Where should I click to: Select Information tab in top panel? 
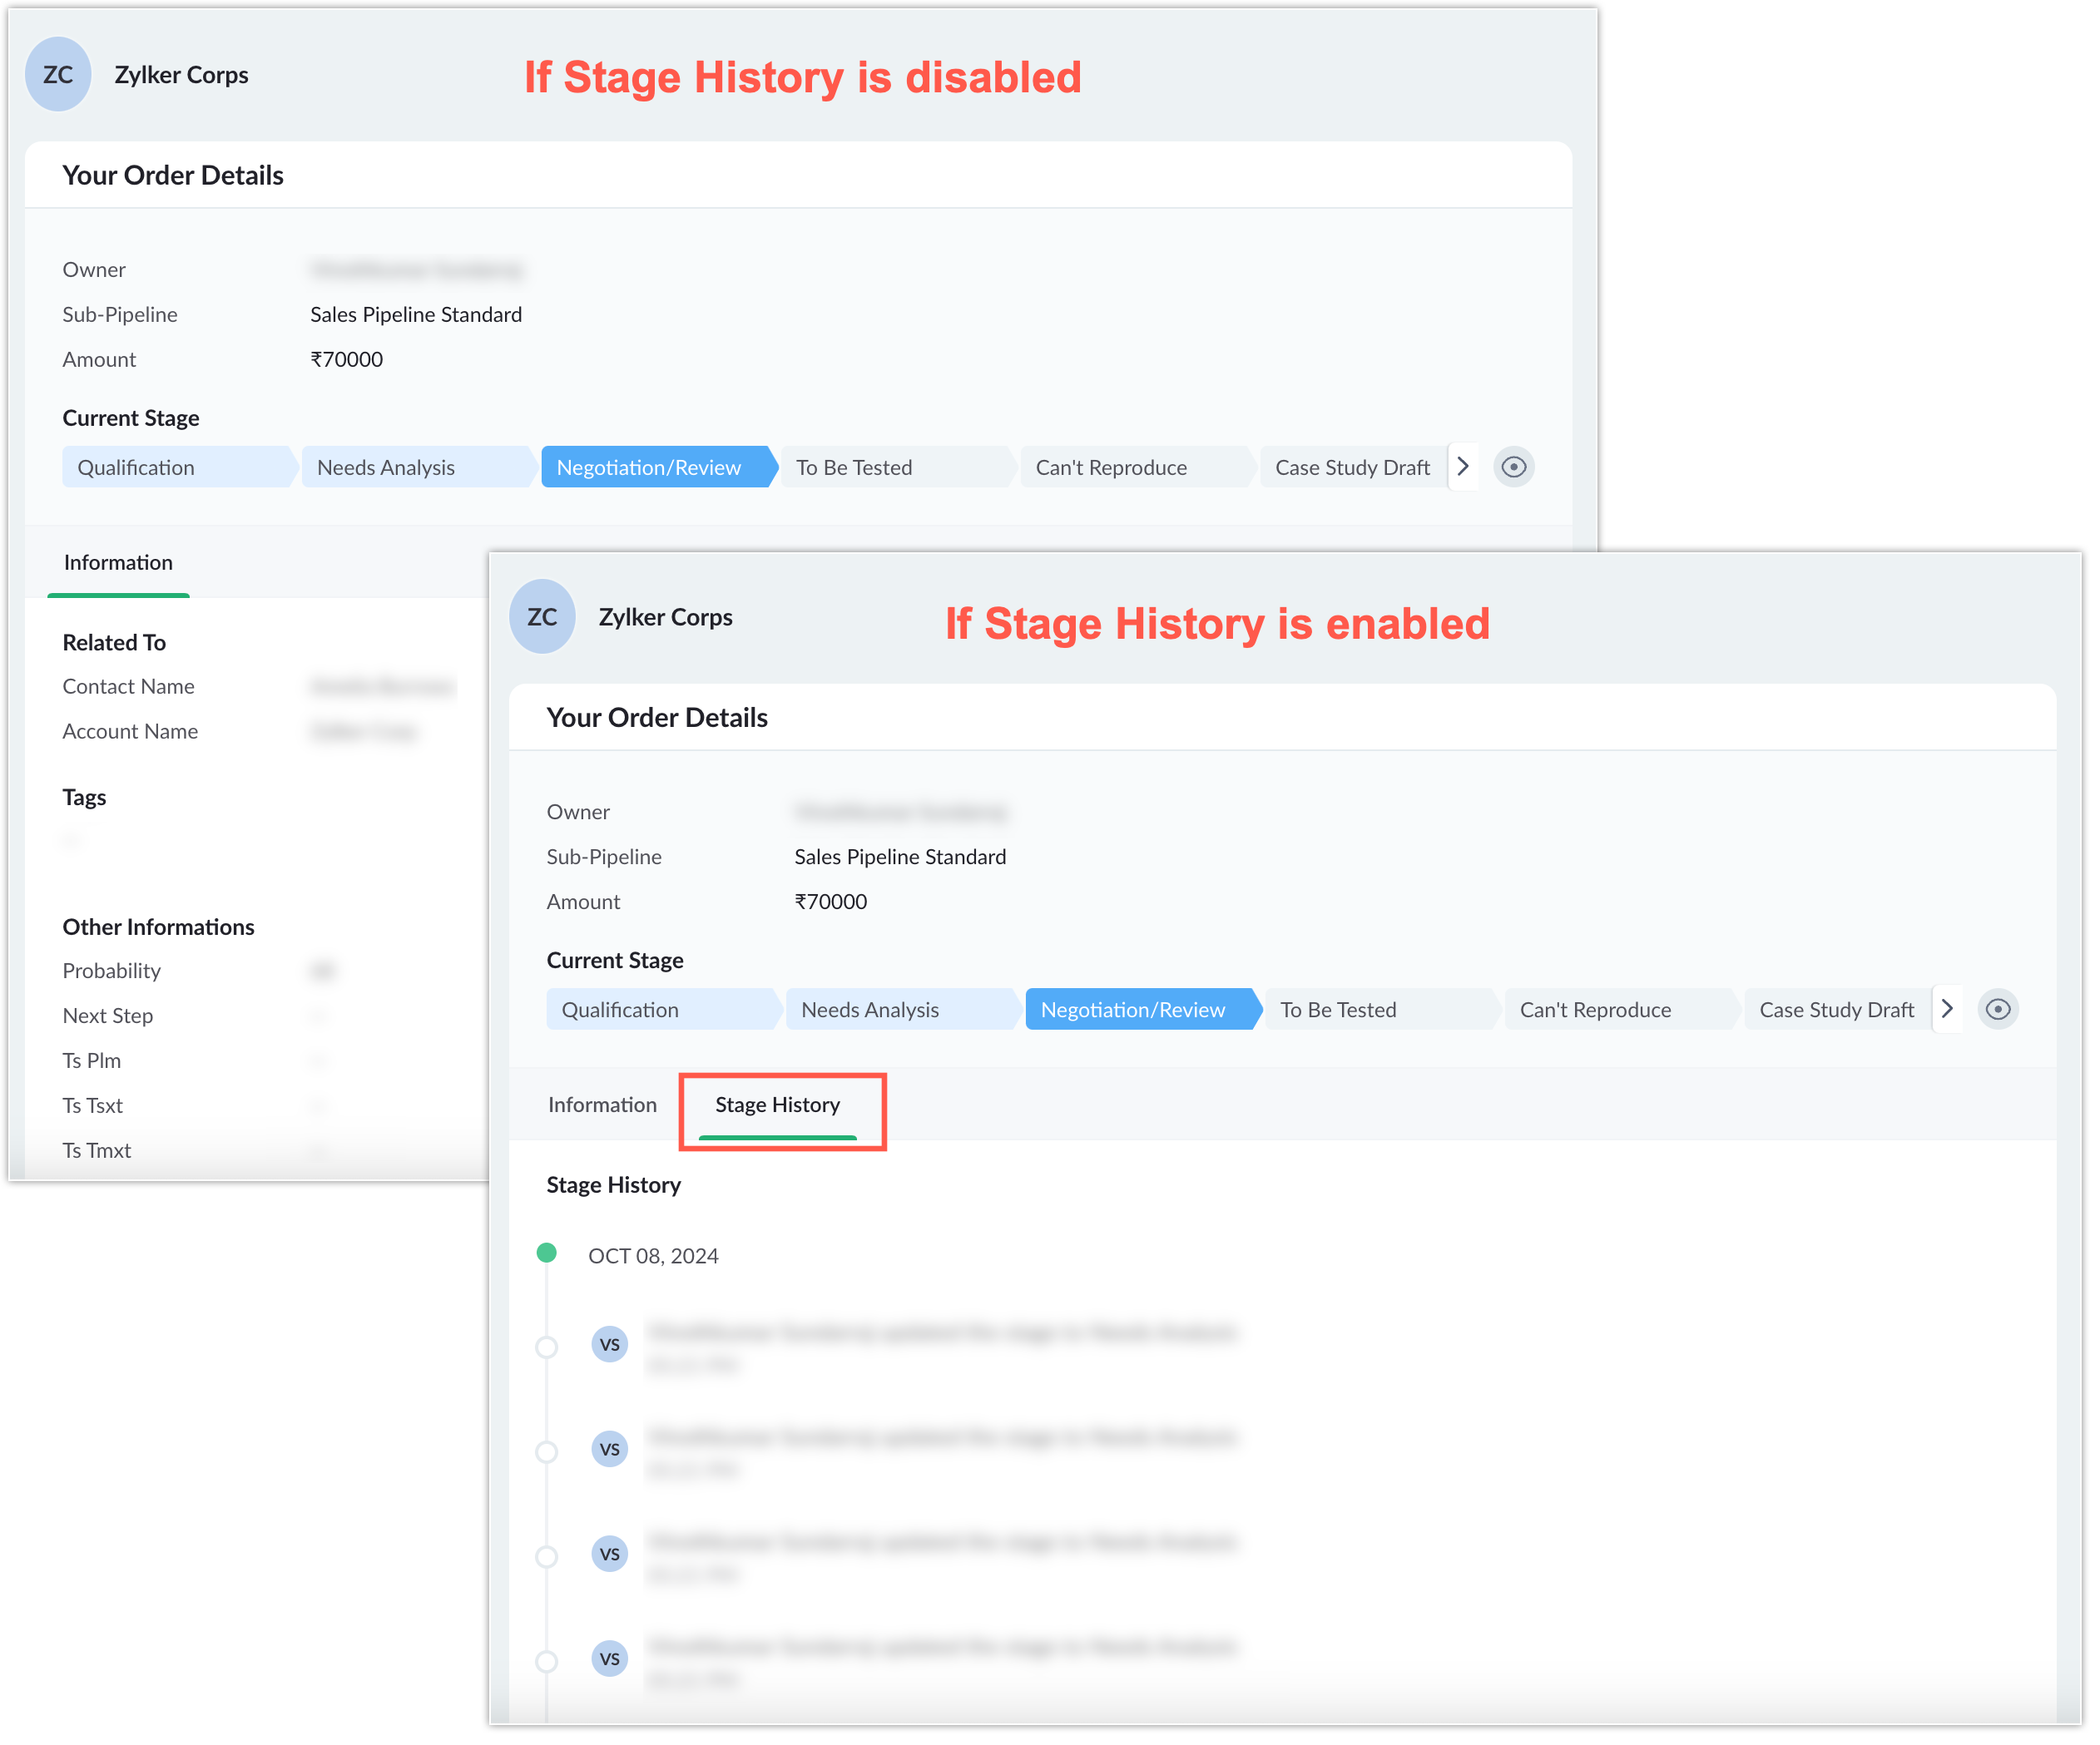[118, 563]
